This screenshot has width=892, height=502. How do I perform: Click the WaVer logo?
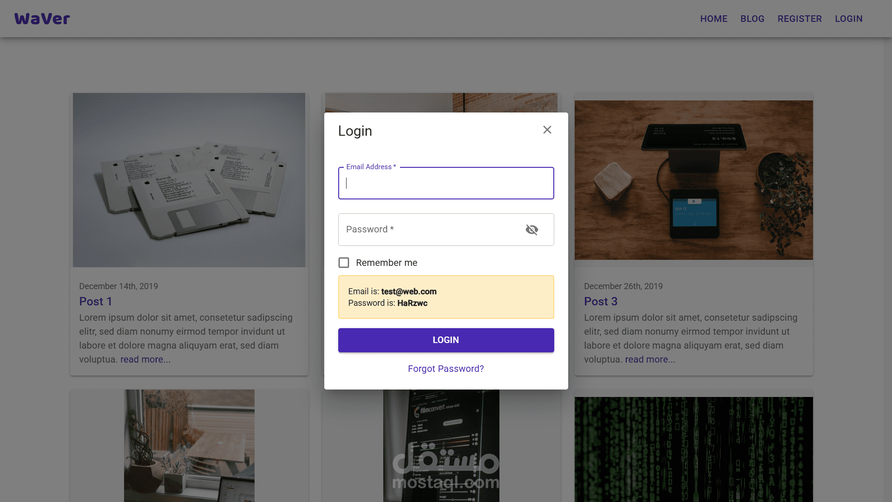[42, 19]
